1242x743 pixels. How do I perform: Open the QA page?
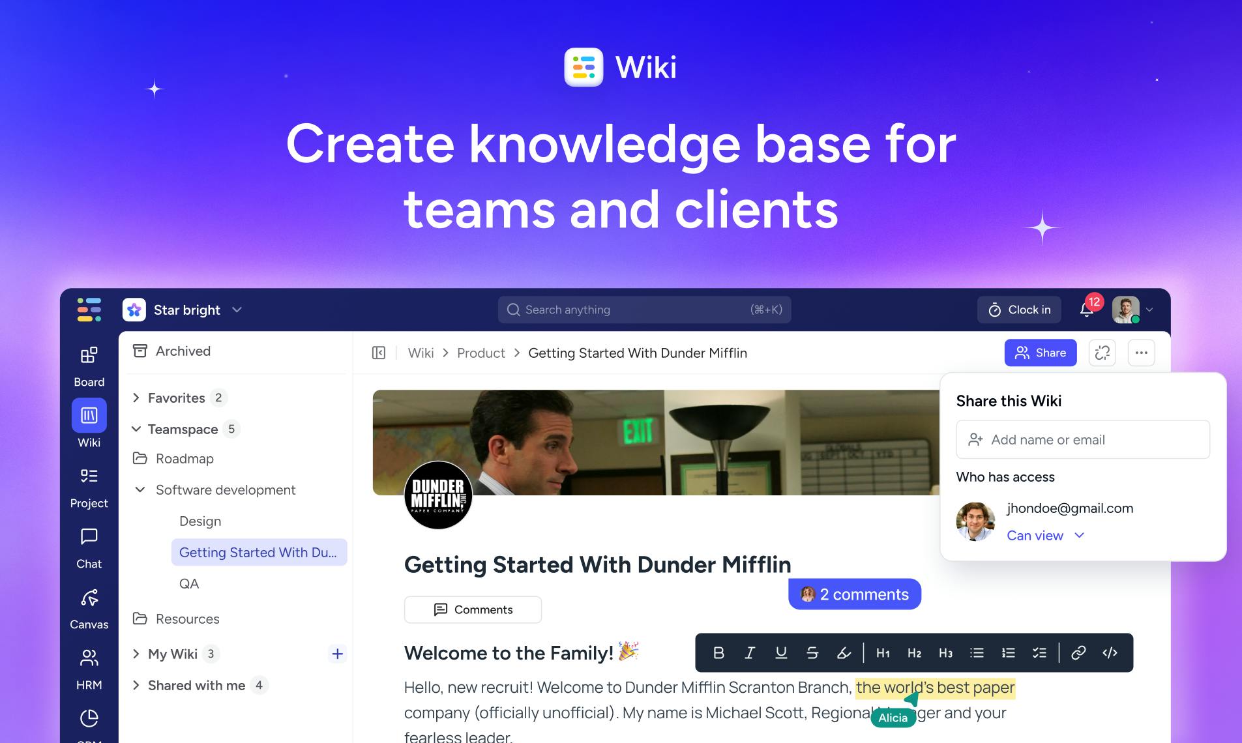point(189,583)
